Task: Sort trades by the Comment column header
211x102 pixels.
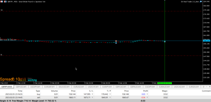Action: (x=206, y=91)
